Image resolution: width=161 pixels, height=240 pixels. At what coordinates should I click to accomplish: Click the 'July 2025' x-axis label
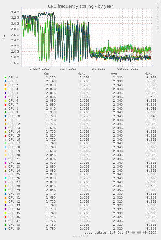pos(98,69)
